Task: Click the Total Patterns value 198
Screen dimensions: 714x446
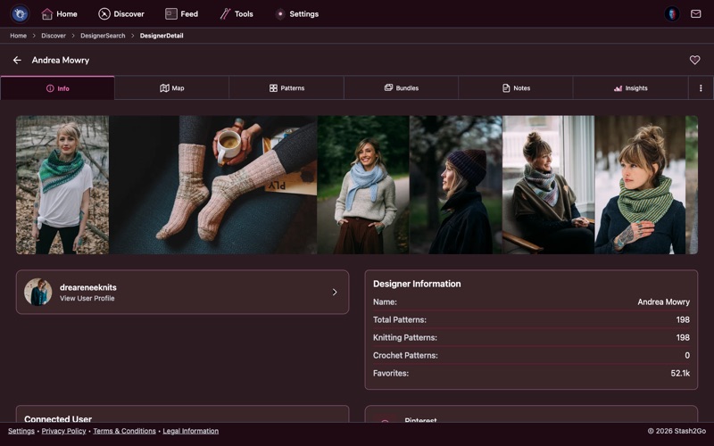Action: click(x=683, y=320)
